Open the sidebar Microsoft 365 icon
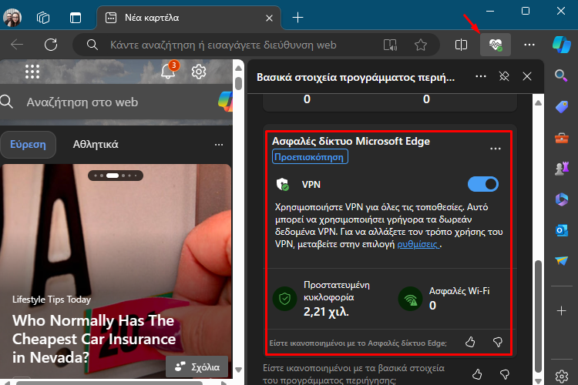The image size is (578, 385). point(561,199)
